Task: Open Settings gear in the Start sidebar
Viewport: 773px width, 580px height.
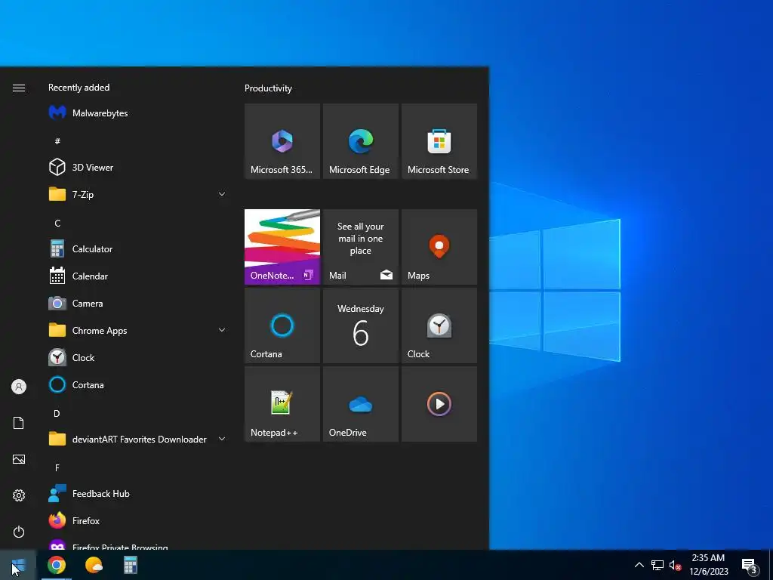Action: point(19,495)
